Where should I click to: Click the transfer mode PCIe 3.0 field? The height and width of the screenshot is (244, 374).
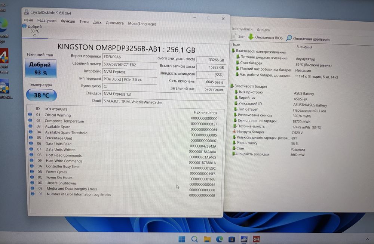(x=129, y=80)
